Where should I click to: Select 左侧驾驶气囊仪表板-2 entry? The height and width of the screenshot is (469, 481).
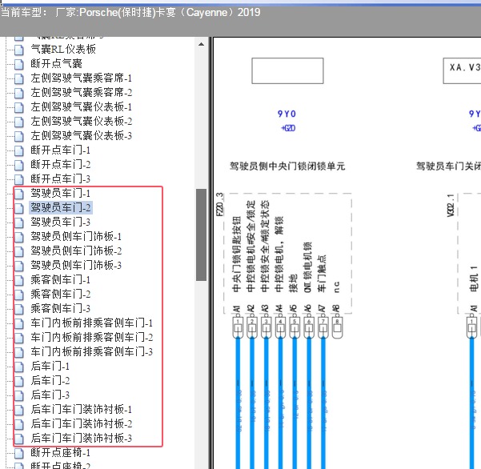coord(81,121)
